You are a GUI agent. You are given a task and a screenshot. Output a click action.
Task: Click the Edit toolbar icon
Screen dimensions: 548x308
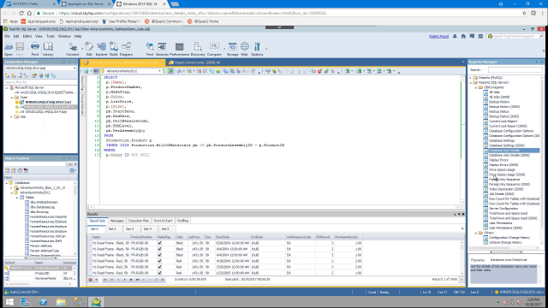[89, 49]
